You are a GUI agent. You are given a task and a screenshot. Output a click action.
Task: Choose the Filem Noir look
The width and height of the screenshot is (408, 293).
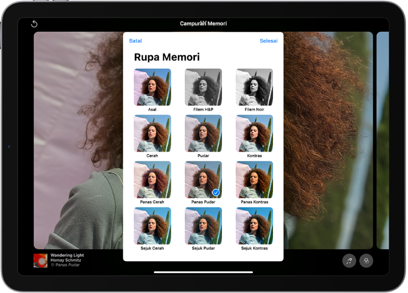tap(254, 87)
